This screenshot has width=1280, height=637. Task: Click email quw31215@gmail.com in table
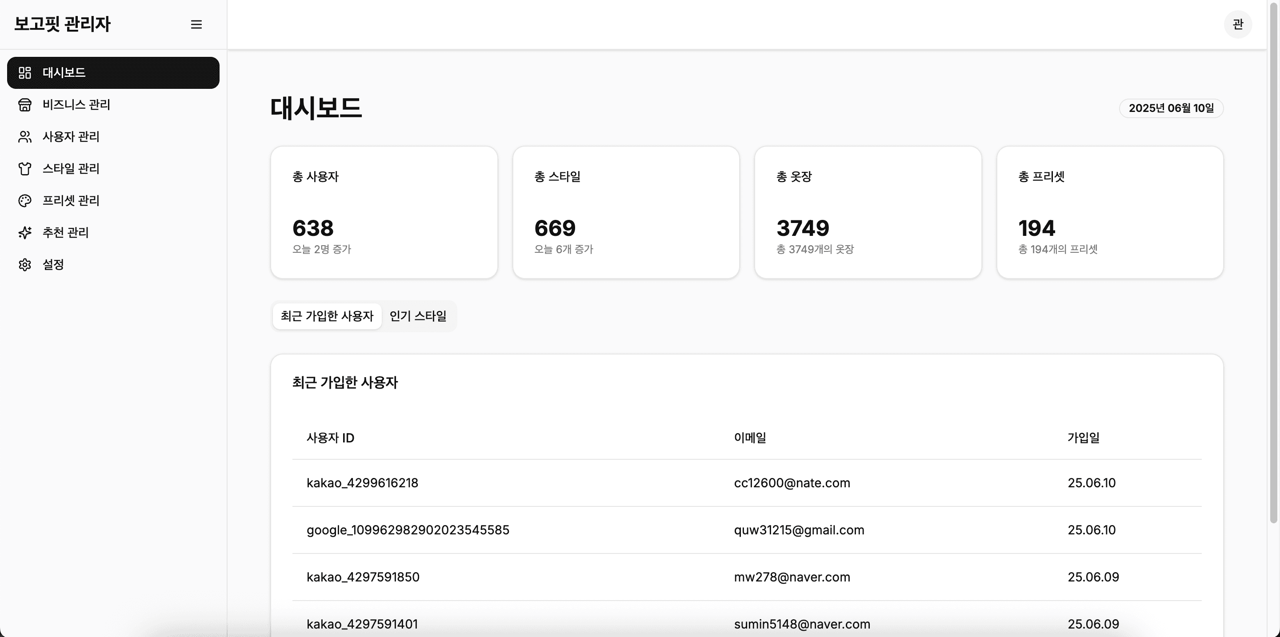799,530
